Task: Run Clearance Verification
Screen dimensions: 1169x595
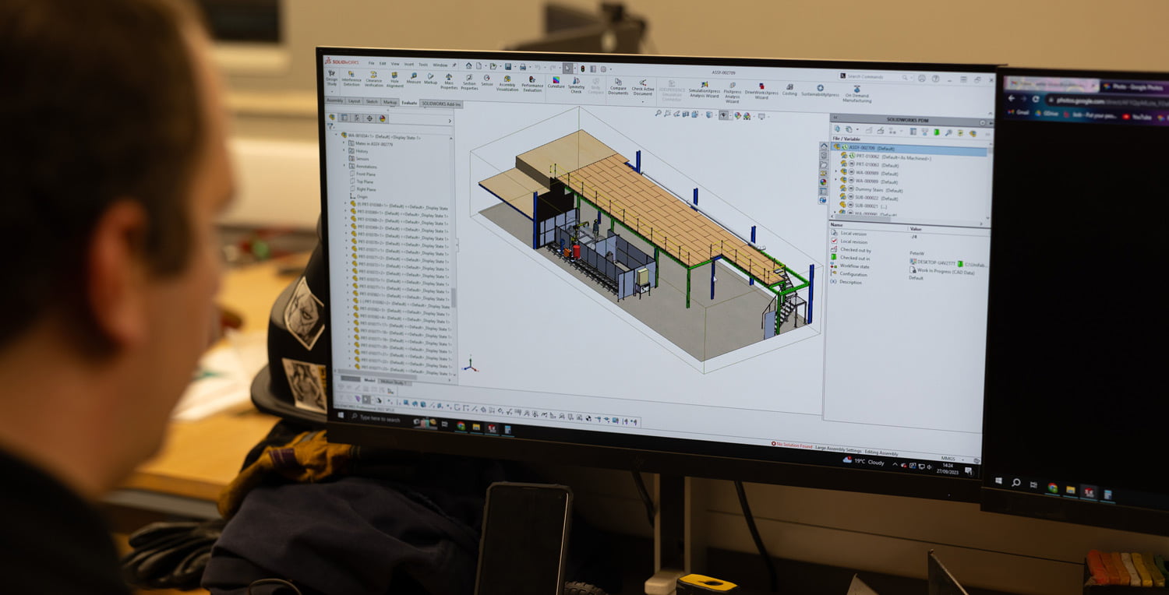Action: click(x=374, y=79)
